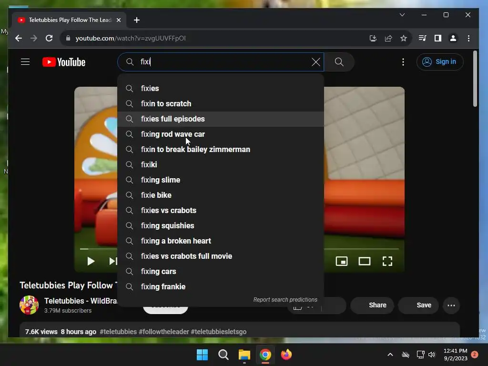The width and height of the screenshot is (488, 366).
Task: Skip to next video
Action: tap(113, 261)
